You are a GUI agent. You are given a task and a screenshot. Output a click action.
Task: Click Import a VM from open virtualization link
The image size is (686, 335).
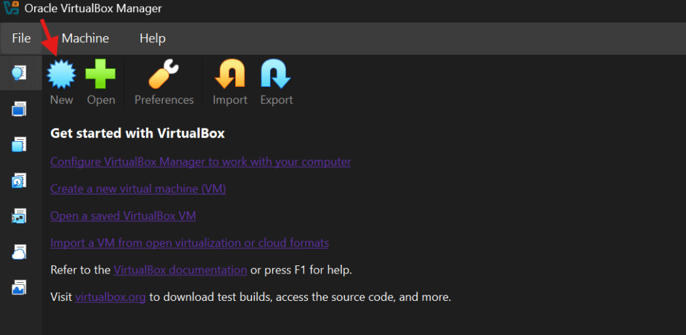click(190, 243)
